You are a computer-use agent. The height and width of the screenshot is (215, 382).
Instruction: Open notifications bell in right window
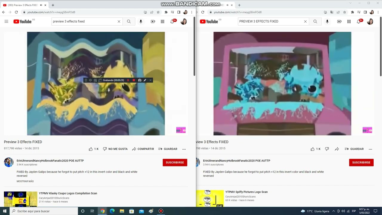pyautogui.click(x=359, y=21)
